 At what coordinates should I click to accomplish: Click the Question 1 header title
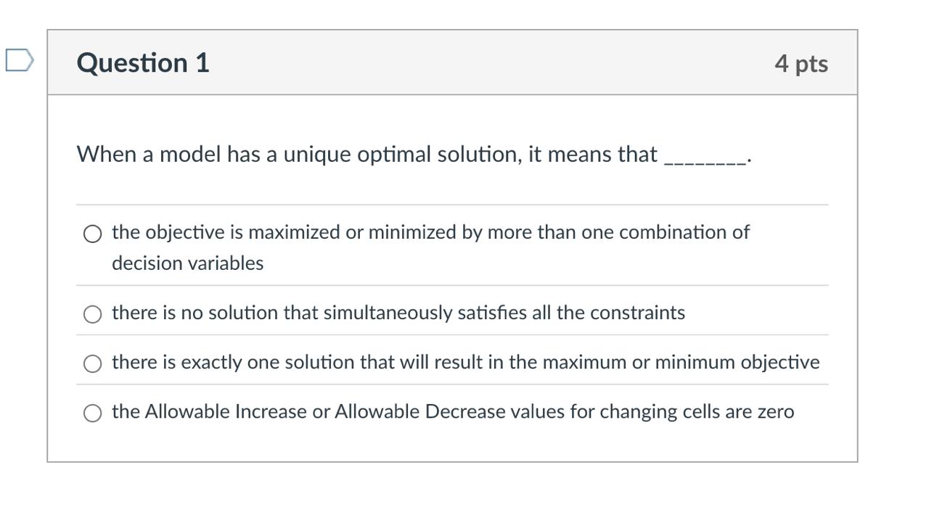(142, 63)
